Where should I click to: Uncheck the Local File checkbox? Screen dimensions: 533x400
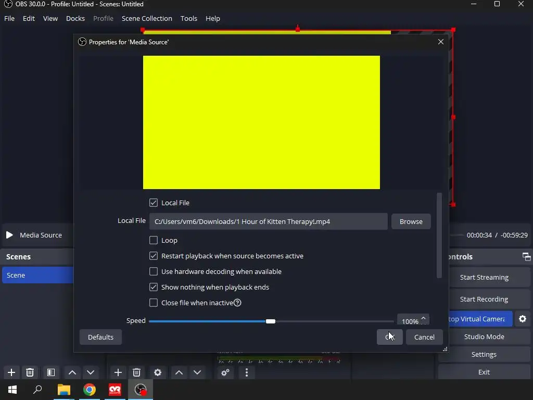tap(154, 203)
